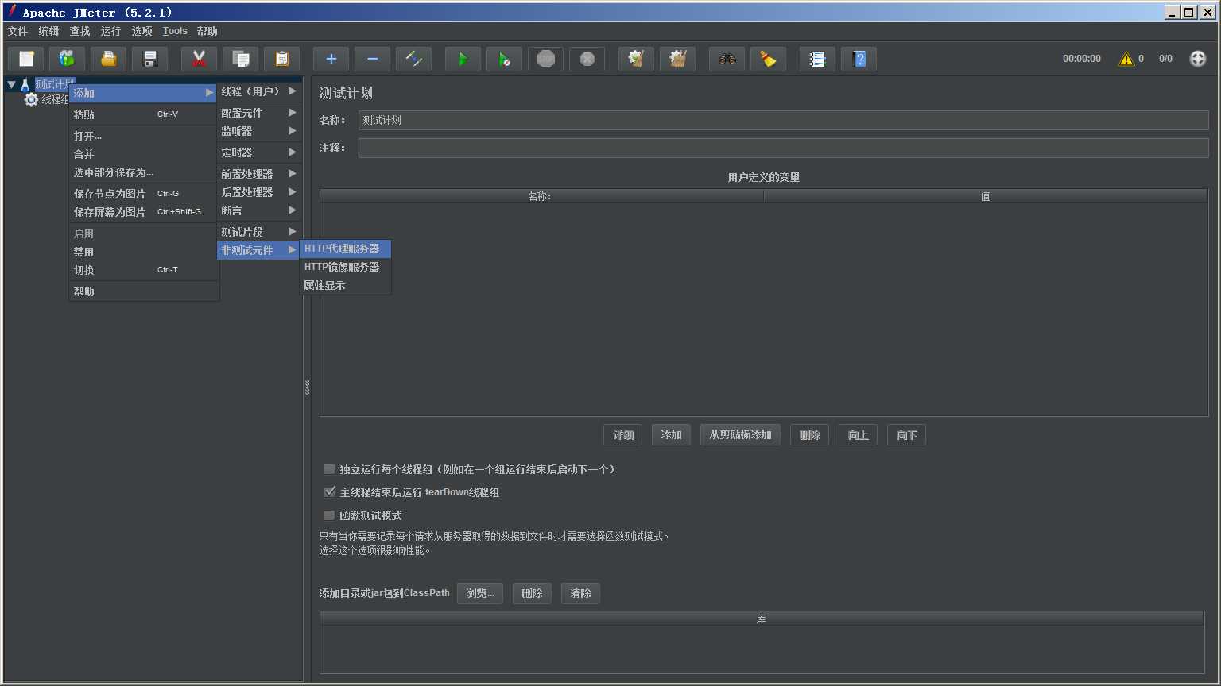This screenshot has width=1221, height=686.
Task: Select HTTP镜像服务器 menu item
Action: click(345, 267)
